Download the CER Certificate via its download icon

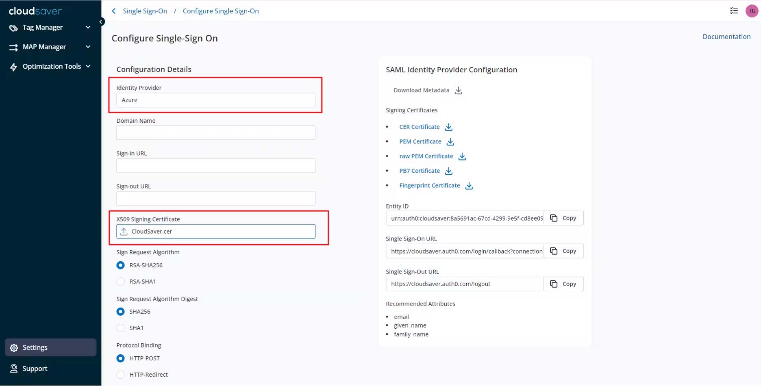(x=448, y=127)
